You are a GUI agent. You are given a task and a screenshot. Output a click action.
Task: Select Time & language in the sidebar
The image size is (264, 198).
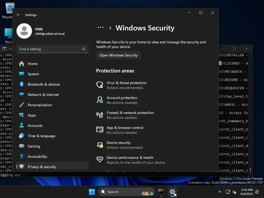(x=53, y=136)
